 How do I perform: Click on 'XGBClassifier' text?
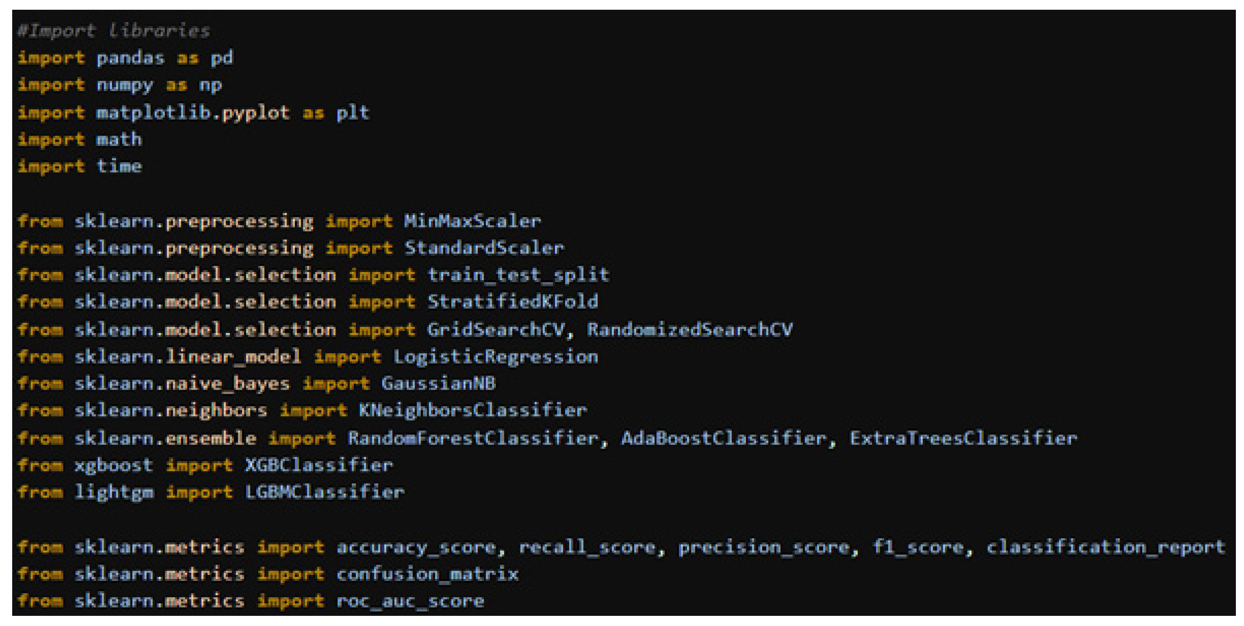pos(319,465)
